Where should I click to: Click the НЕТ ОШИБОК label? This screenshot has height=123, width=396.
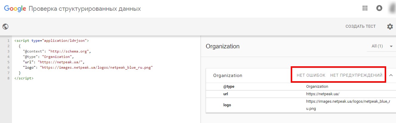(x=311, y=76)
